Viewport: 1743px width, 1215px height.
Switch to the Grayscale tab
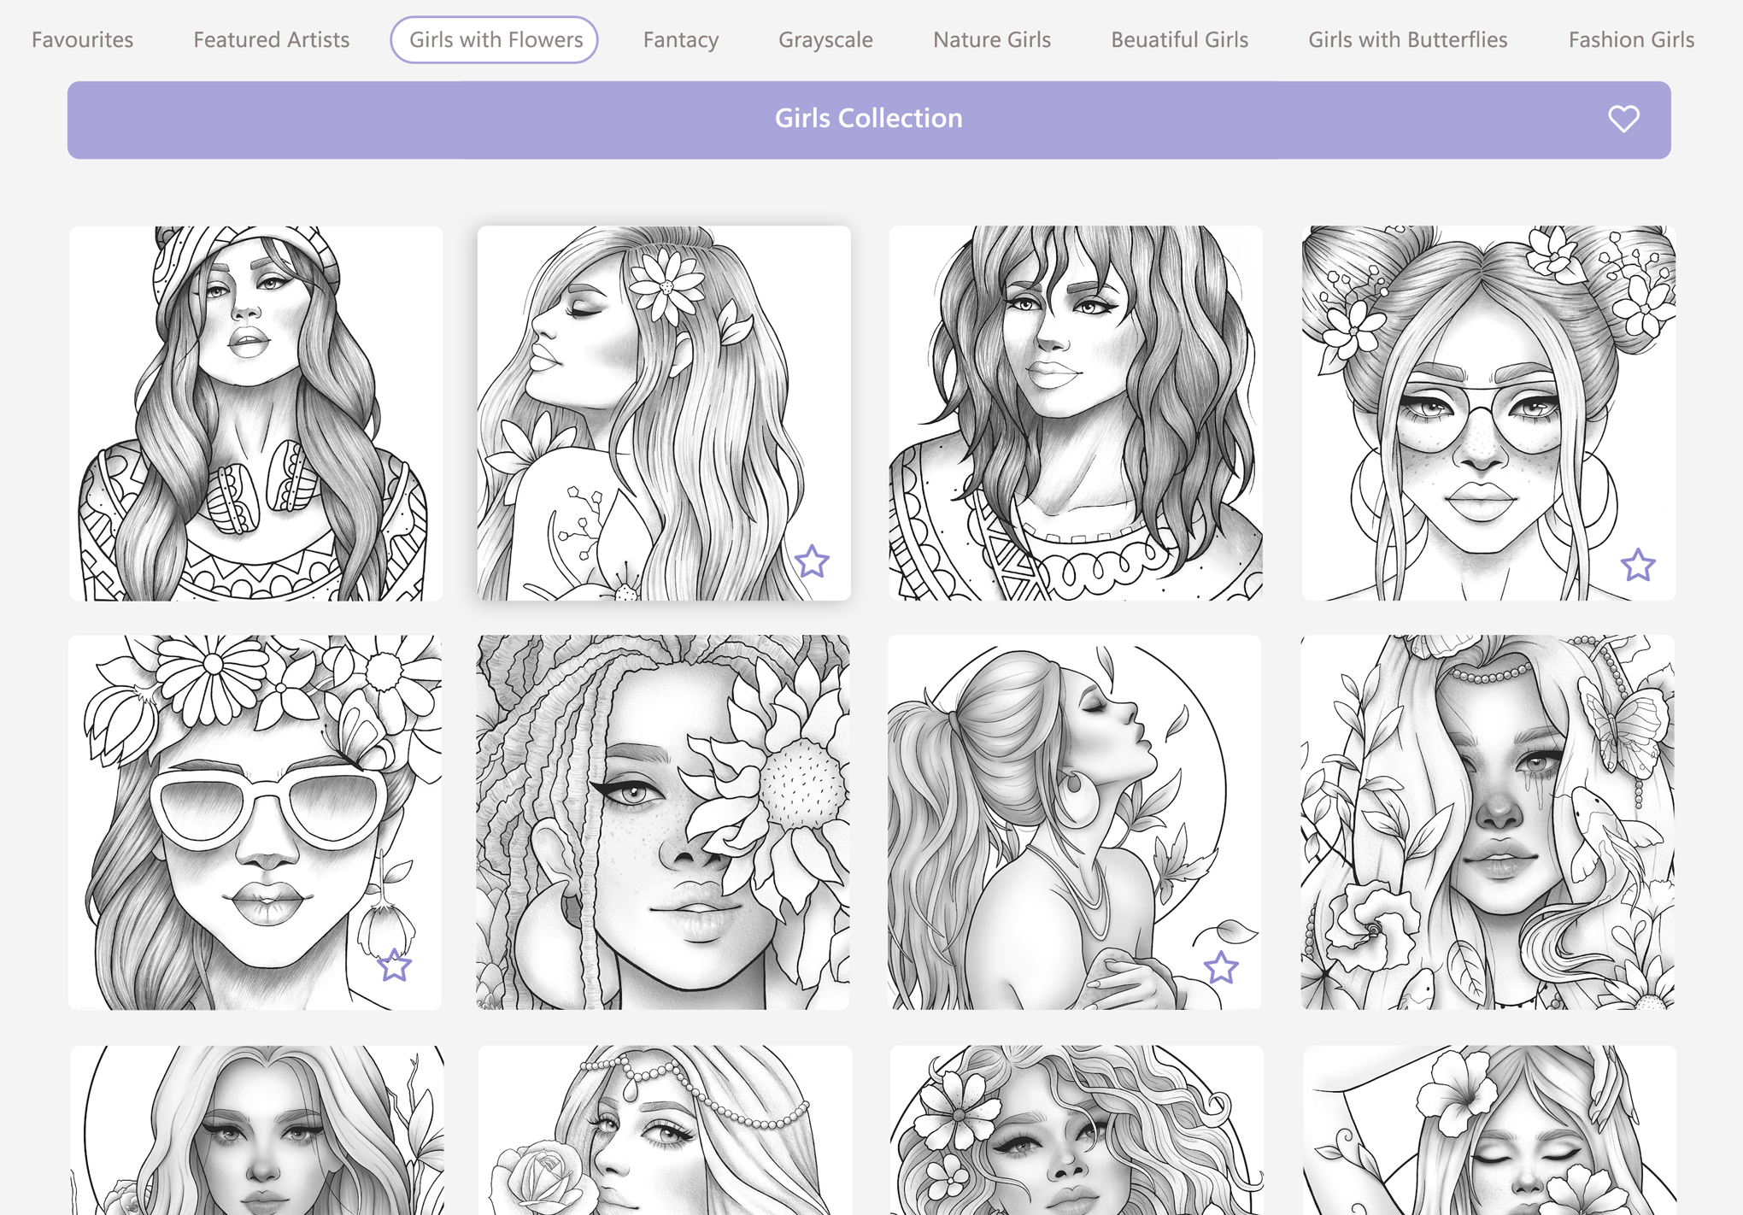point(825,39)
